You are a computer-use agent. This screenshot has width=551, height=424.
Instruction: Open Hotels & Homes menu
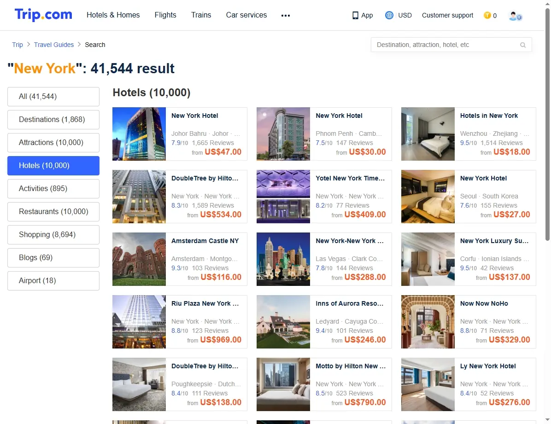point(113,15)
